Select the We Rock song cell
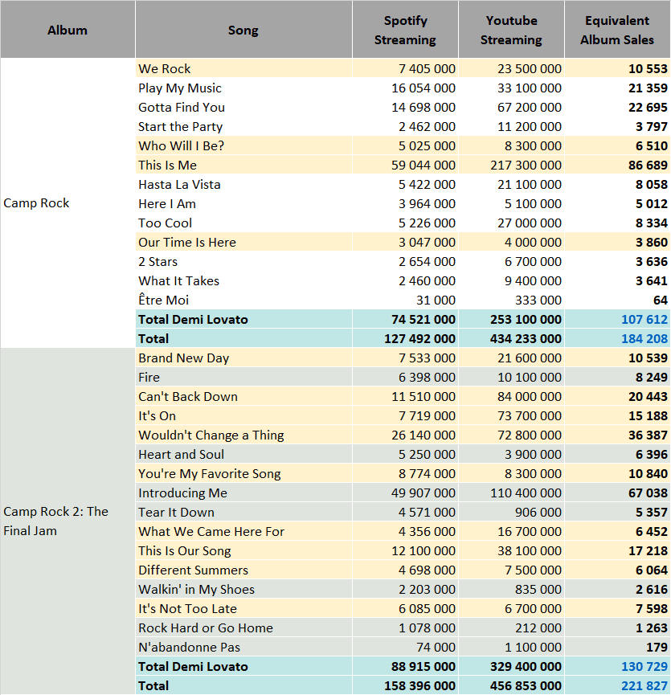671x695 pixels. (243, 69)
